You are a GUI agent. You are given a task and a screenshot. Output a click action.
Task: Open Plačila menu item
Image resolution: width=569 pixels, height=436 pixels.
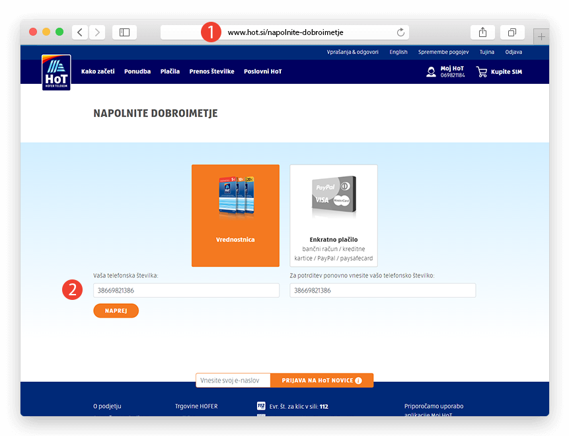[x=171, y=71]
